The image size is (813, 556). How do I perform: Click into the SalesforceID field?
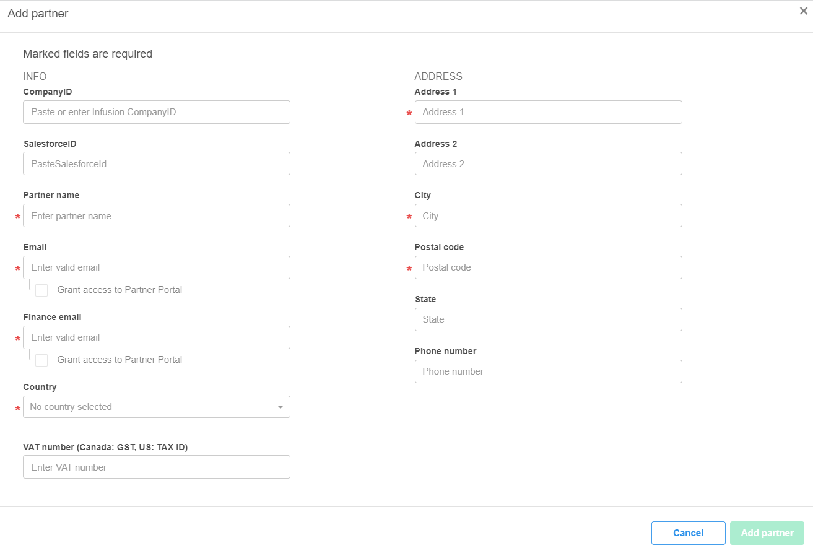pos(156,164)
